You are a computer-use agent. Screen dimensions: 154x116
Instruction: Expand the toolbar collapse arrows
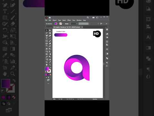tap(46, 26)
